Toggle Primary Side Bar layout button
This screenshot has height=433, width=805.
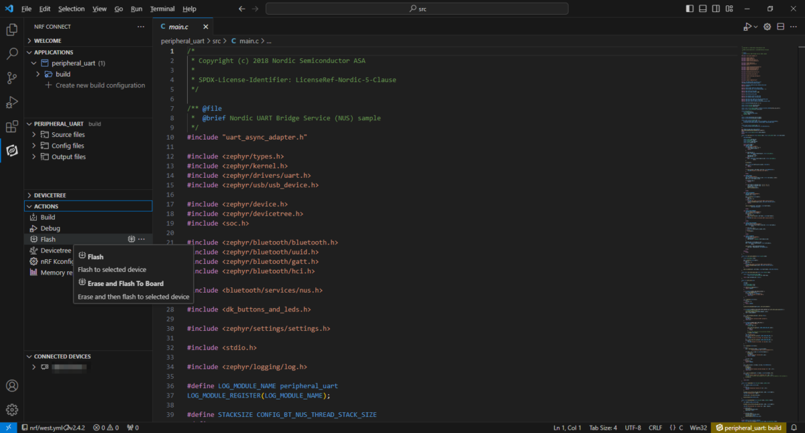(x=690, y=9)
